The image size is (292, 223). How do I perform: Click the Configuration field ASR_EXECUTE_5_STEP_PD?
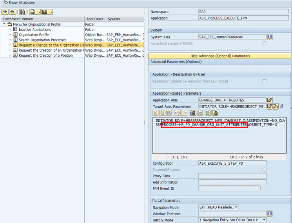(x=232, y=163)
